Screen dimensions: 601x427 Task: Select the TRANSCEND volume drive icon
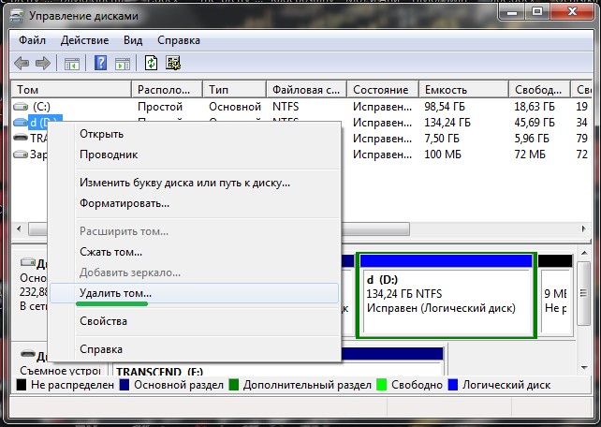(x=21, y=138)
